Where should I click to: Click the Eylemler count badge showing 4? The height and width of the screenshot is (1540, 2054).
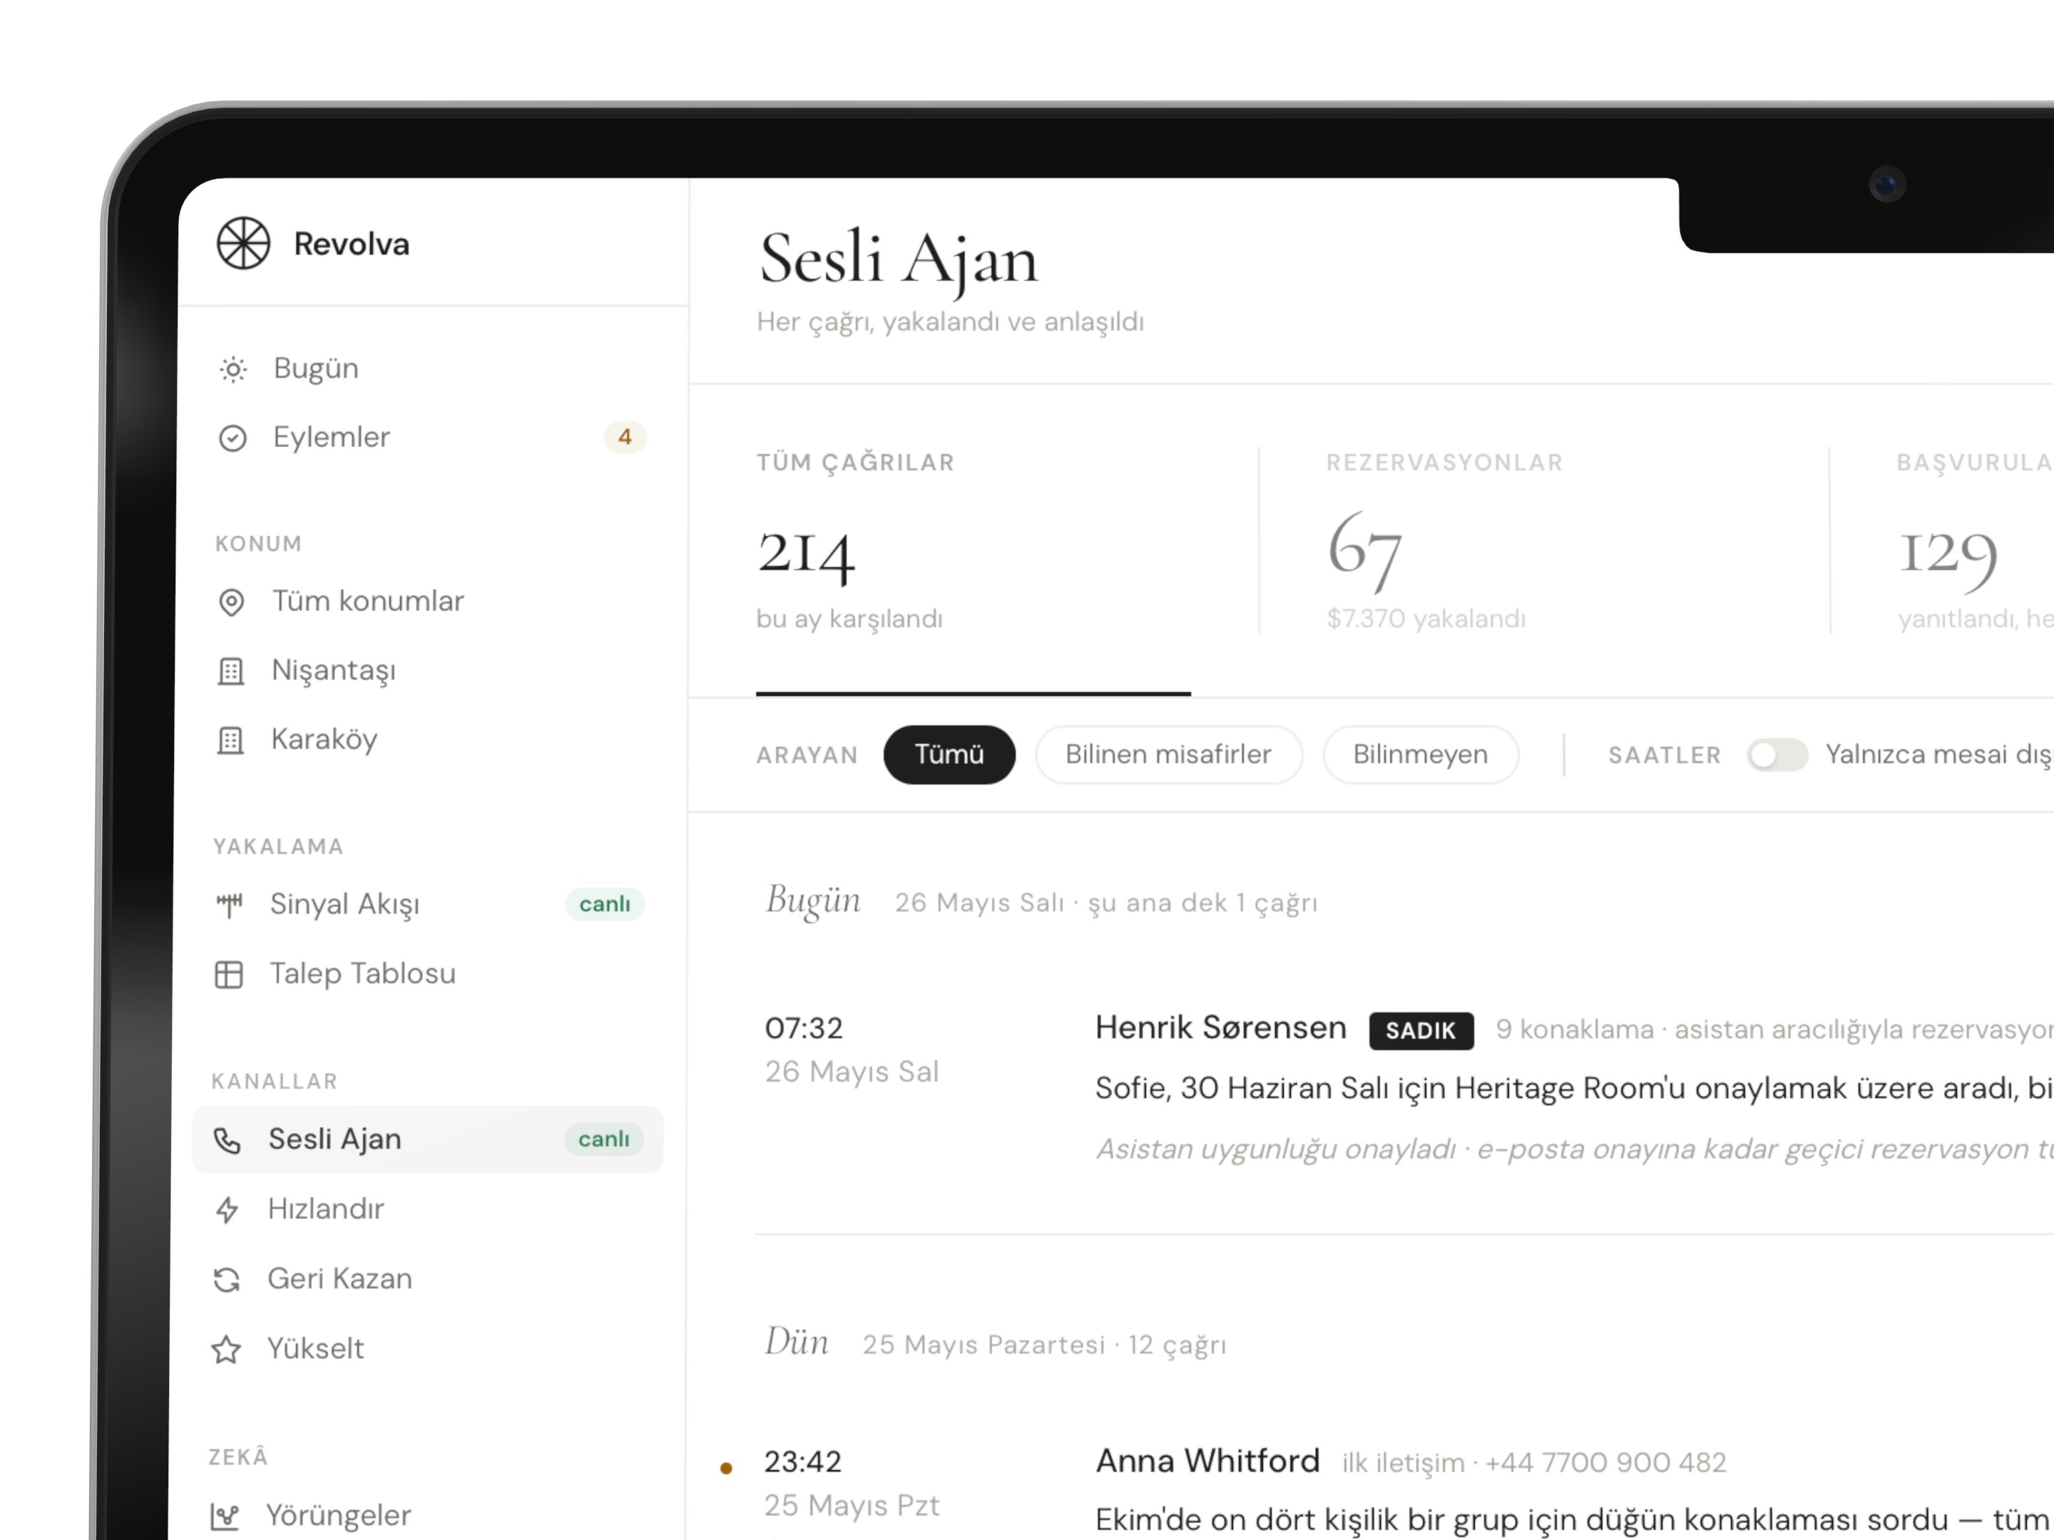625,437
